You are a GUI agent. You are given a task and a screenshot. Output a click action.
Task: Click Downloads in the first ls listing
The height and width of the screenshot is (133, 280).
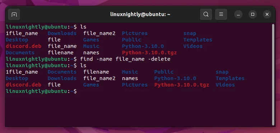[62, 33]
